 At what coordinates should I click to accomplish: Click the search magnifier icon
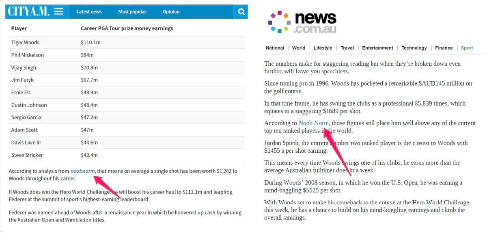tap(241, 11)
